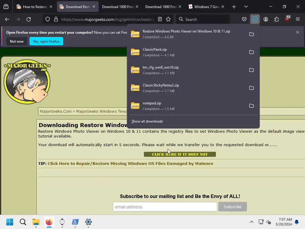Click the site security padlock icon
Screen dimensions: 305x229
point(56,19)
